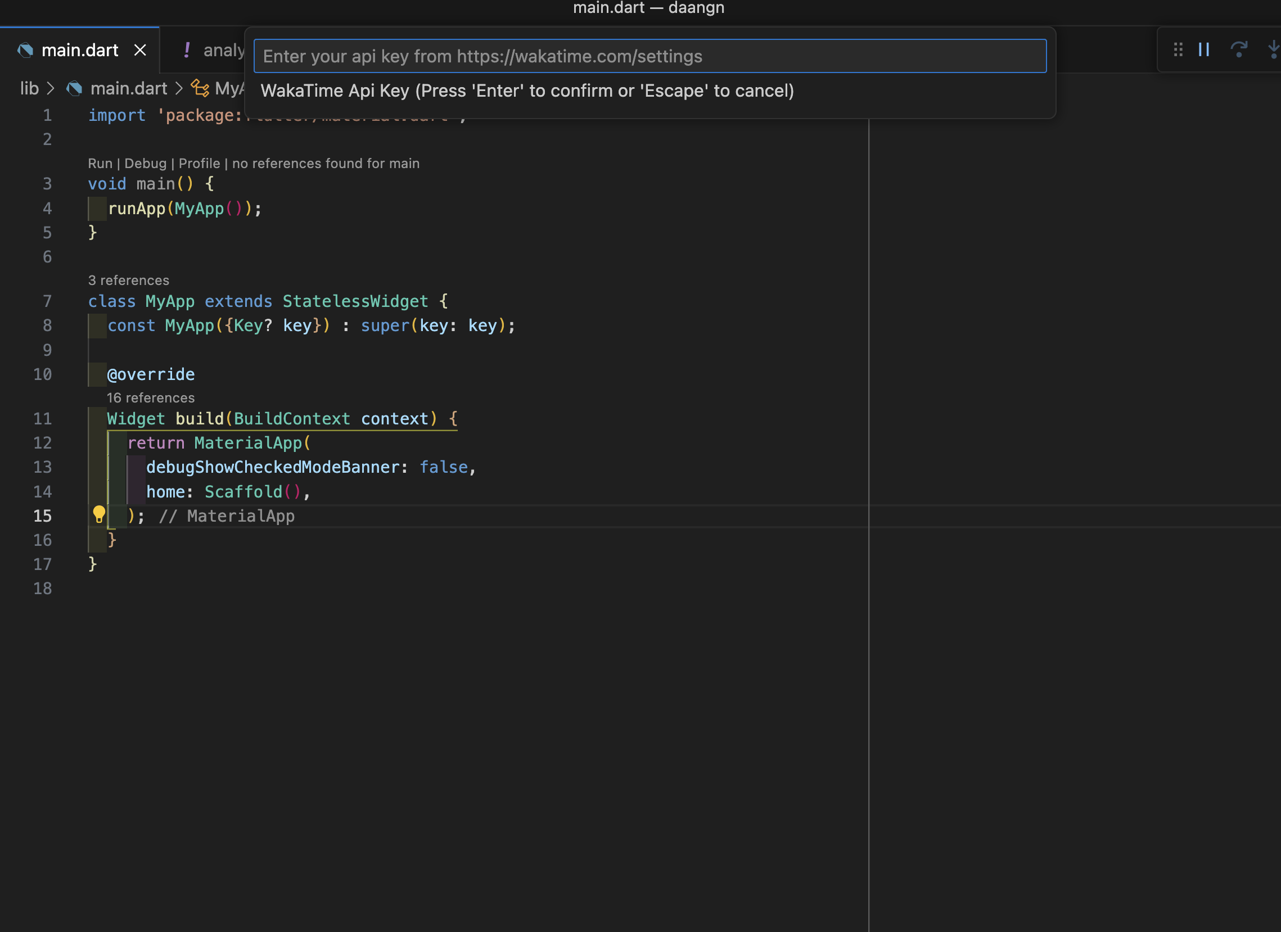Click the class symbol icon in breadcrumb
The width and height of the screenshot is (1281, 932).
point(200,88)
